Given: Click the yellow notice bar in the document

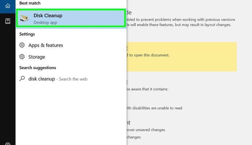Looking at the screenshot, I should tap(182, 57).
